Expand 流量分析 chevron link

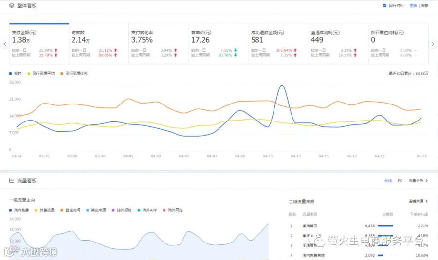tap(418, 181)
